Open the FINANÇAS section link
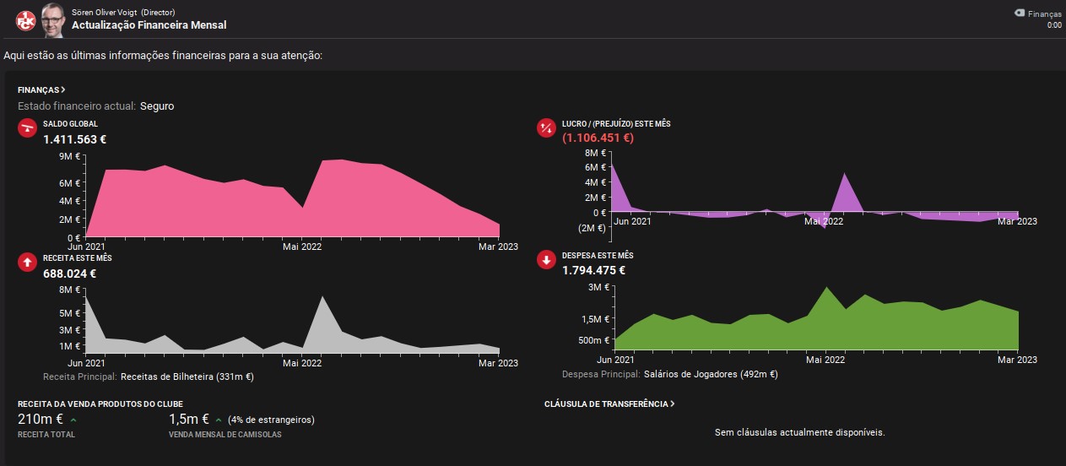The image size is (1066, 466). click(41, 89)
